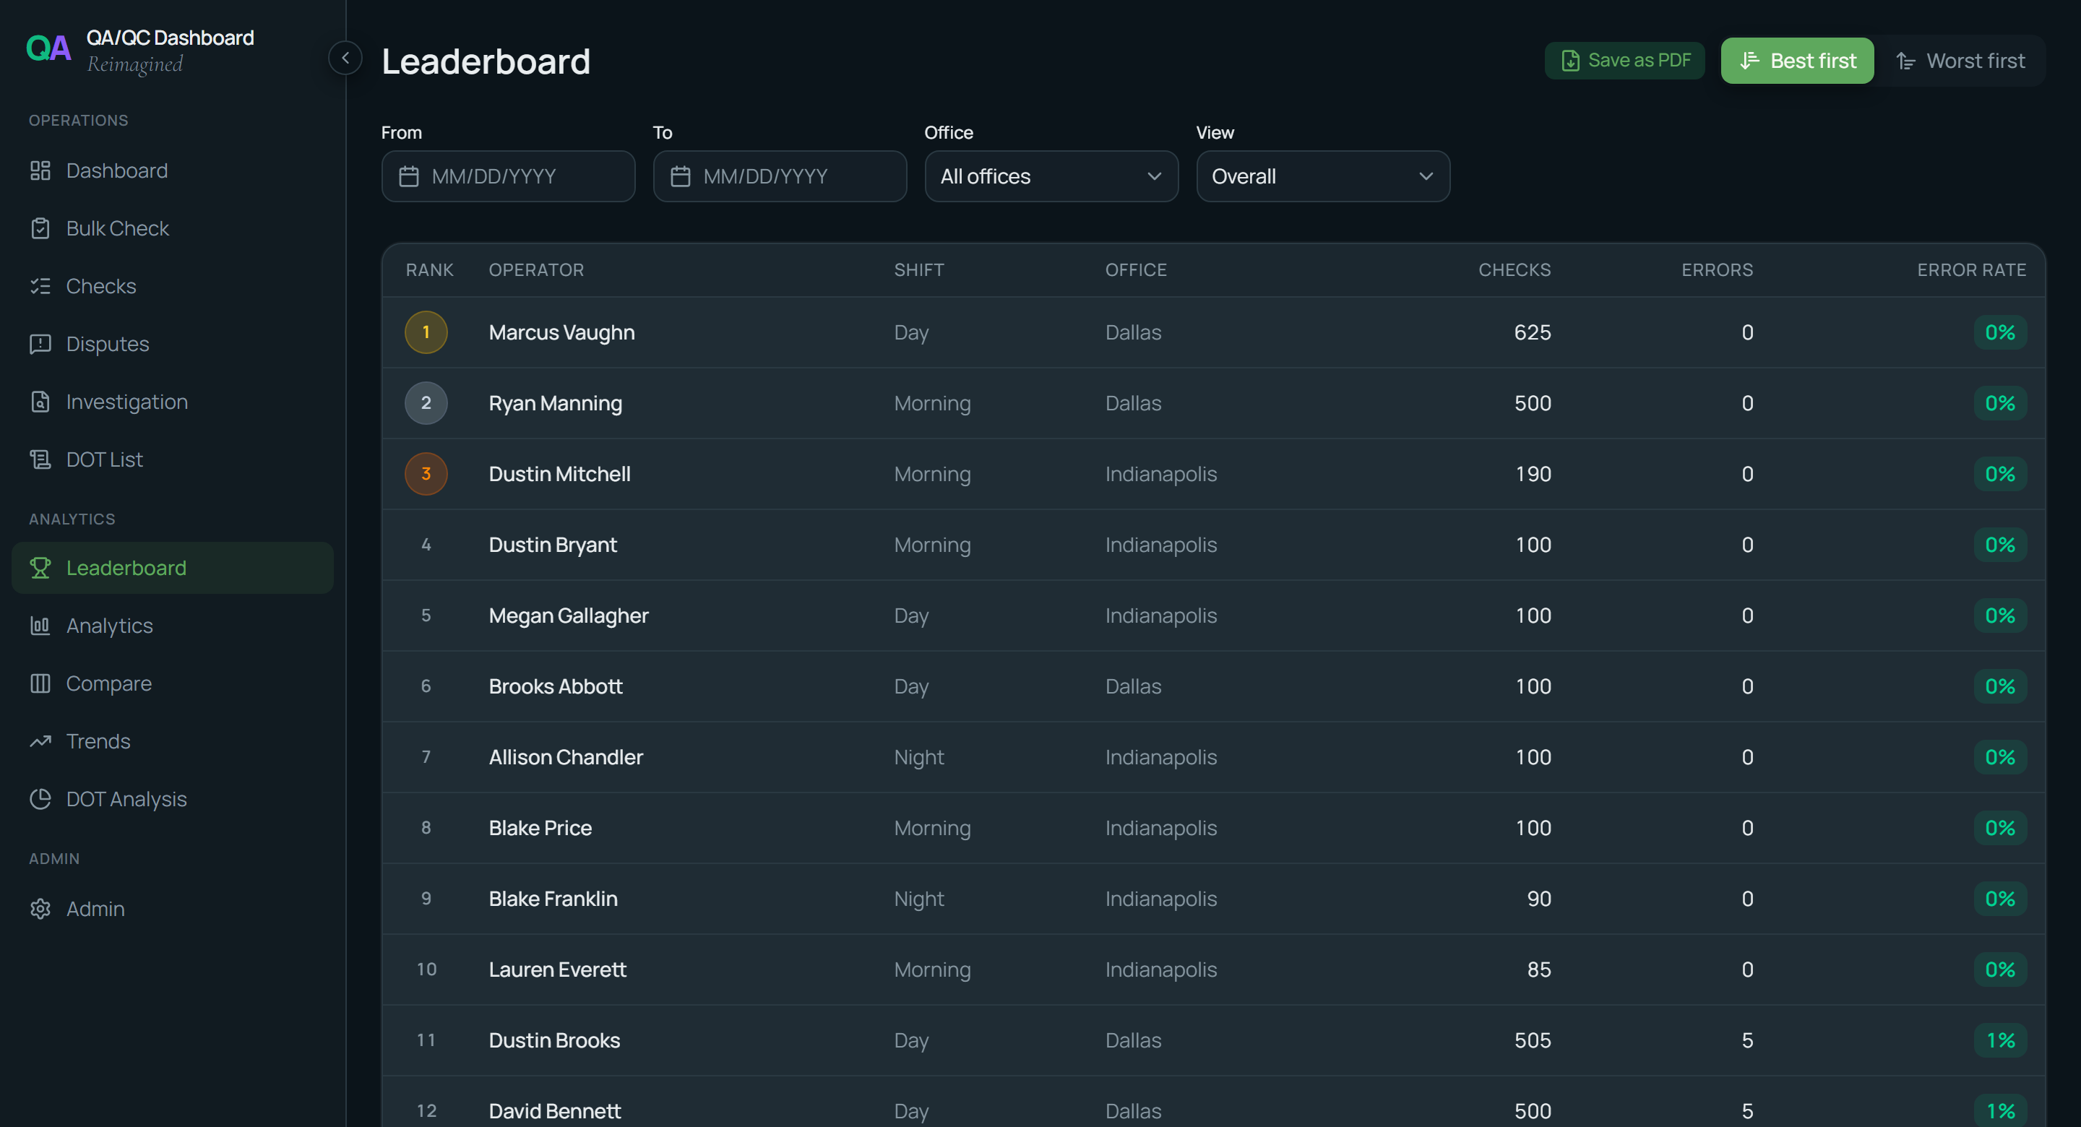Click the DOT List scroll icon
This screenshot has width=2081, height=1127.
(x=40, y=459)
